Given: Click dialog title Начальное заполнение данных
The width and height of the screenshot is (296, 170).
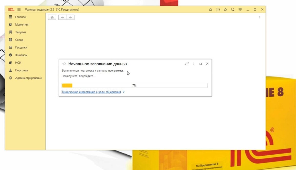Looking at the screenshot, I should pyautogui.click(x=98, y=64).
